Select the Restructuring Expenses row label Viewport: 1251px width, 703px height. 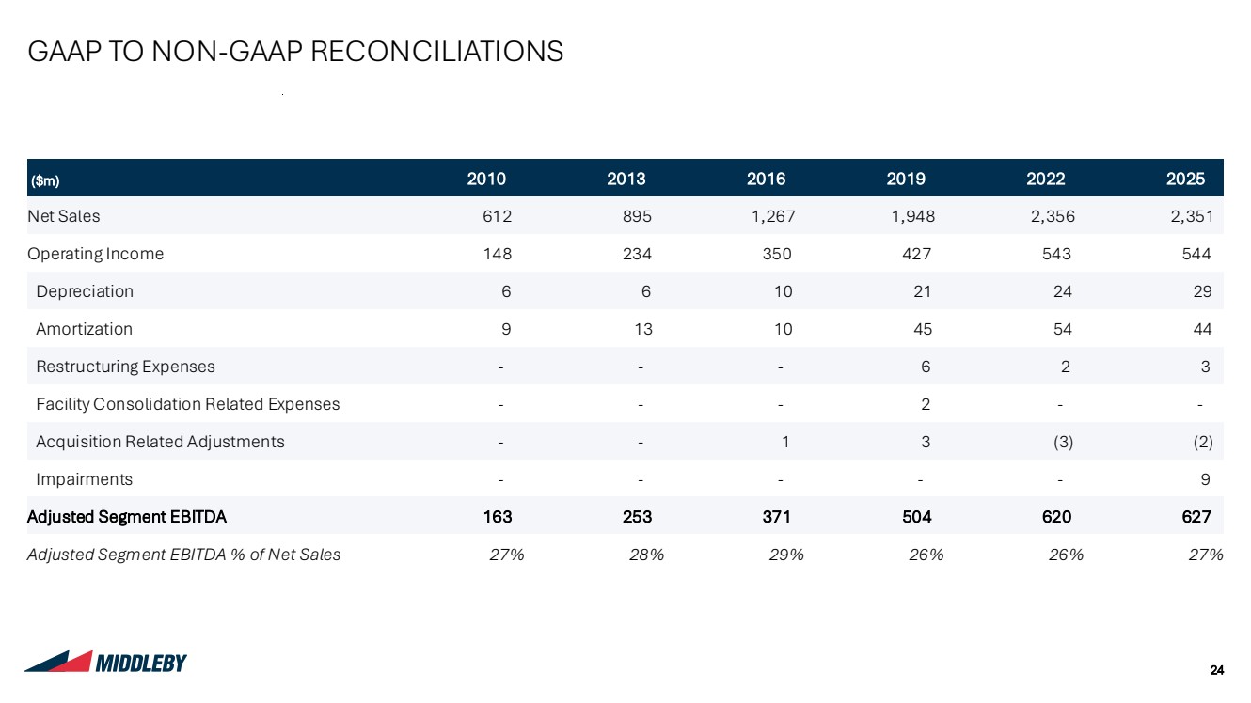[125, 367]
